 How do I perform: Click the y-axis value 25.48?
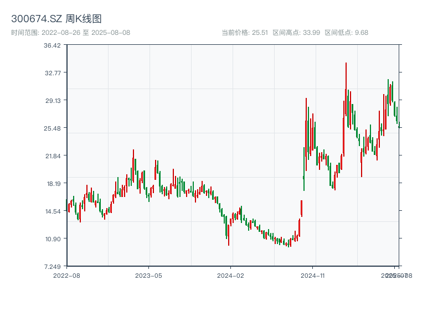coord(52,128)
